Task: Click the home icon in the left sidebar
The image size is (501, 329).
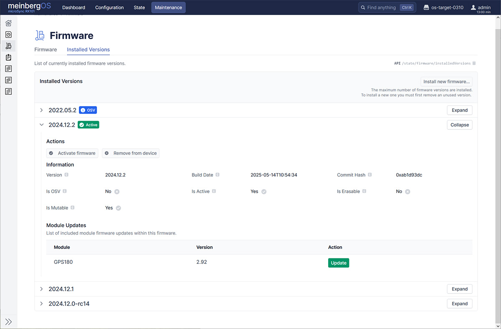Action: click(x=8, y=23)
